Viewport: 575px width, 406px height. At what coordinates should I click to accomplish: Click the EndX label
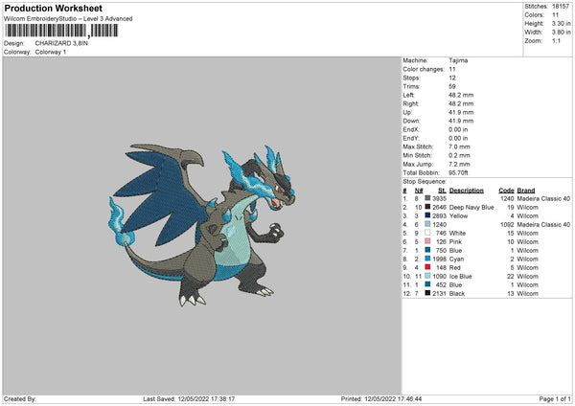[411, 129]
